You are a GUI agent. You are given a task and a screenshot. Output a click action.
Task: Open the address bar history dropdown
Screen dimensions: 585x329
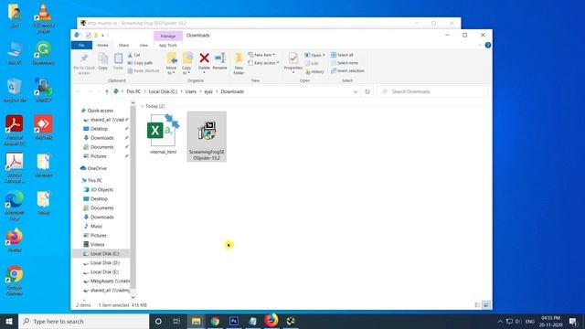coord(356,91)
